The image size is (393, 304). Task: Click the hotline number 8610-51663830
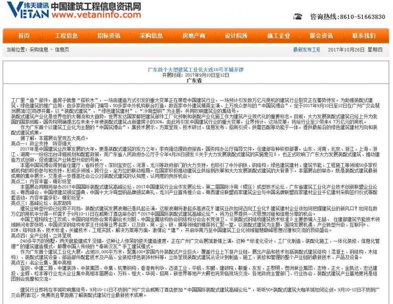coord(362,17)
